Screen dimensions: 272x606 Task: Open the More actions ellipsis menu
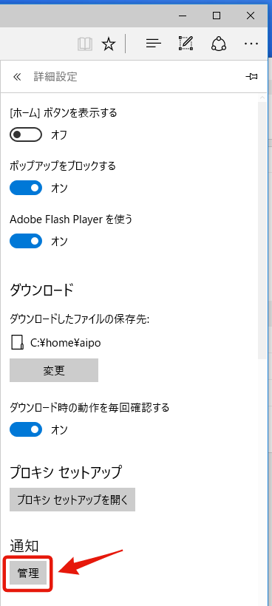(251, 44)
